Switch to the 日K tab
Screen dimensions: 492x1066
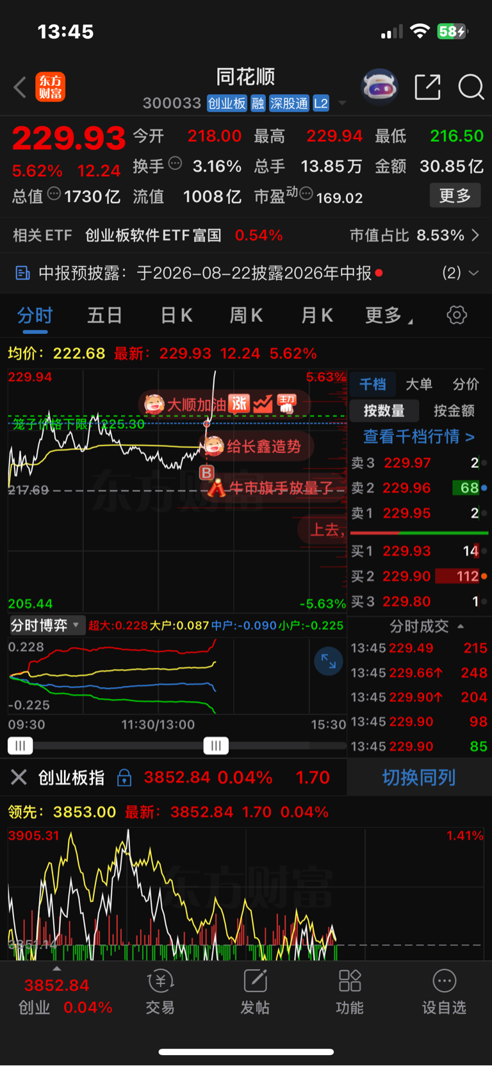point(176,315)
